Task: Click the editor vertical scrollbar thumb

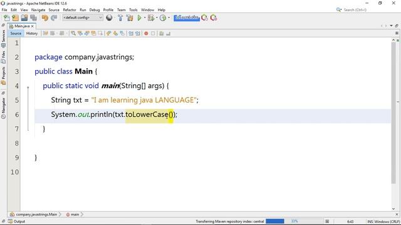Action: [x=393, y=112]
